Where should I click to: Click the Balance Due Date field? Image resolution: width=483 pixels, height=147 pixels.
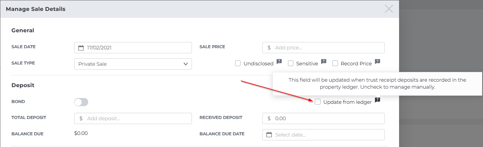[323, 135]
